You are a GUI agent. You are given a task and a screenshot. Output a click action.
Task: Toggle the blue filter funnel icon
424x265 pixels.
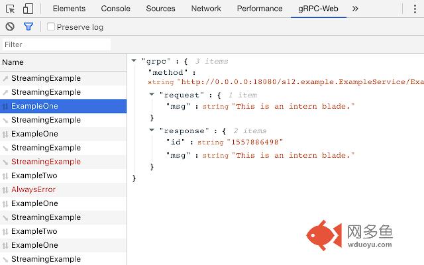pos(28,26)
